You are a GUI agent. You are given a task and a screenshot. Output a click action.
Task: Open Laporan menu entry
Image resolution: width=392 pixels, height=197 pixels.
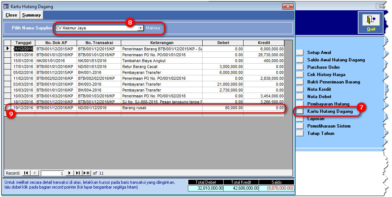pos(316,119)
